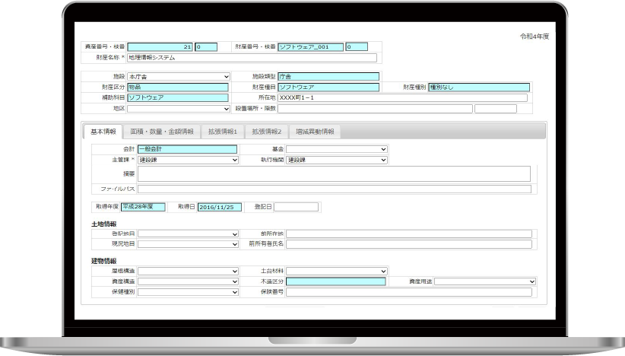This screenshot has width=625, height=356.
Task: Open the 拡張情報2 tab
Action: pyautogui.click(x=267, y=132)
